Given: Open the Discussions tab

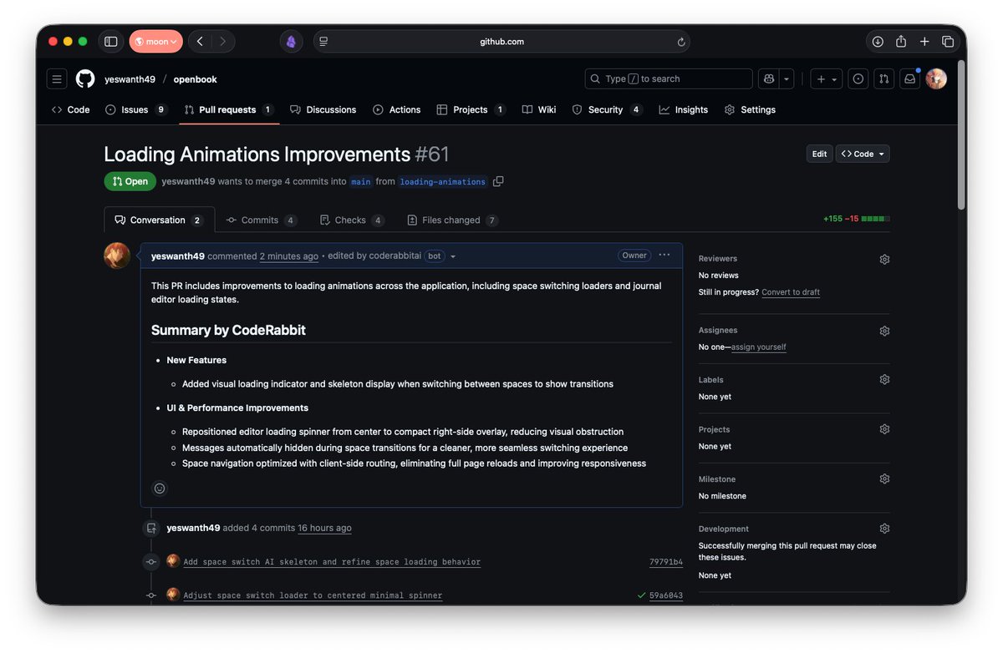Looking at the screenshot, I should 323,109.
